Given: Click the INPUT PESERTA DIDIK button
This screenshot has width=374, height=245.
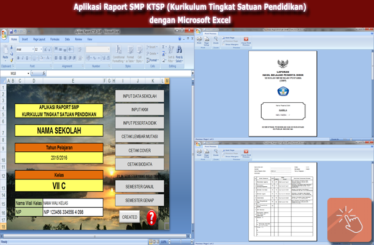Looking at the screenshot, I should point(140,123).
